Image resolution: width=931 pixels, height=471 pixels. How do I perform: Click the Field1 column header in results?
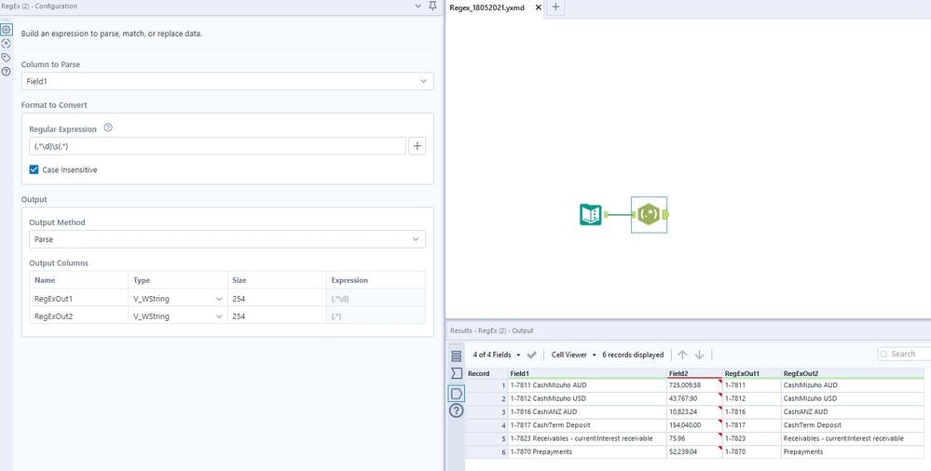(587, 373)
